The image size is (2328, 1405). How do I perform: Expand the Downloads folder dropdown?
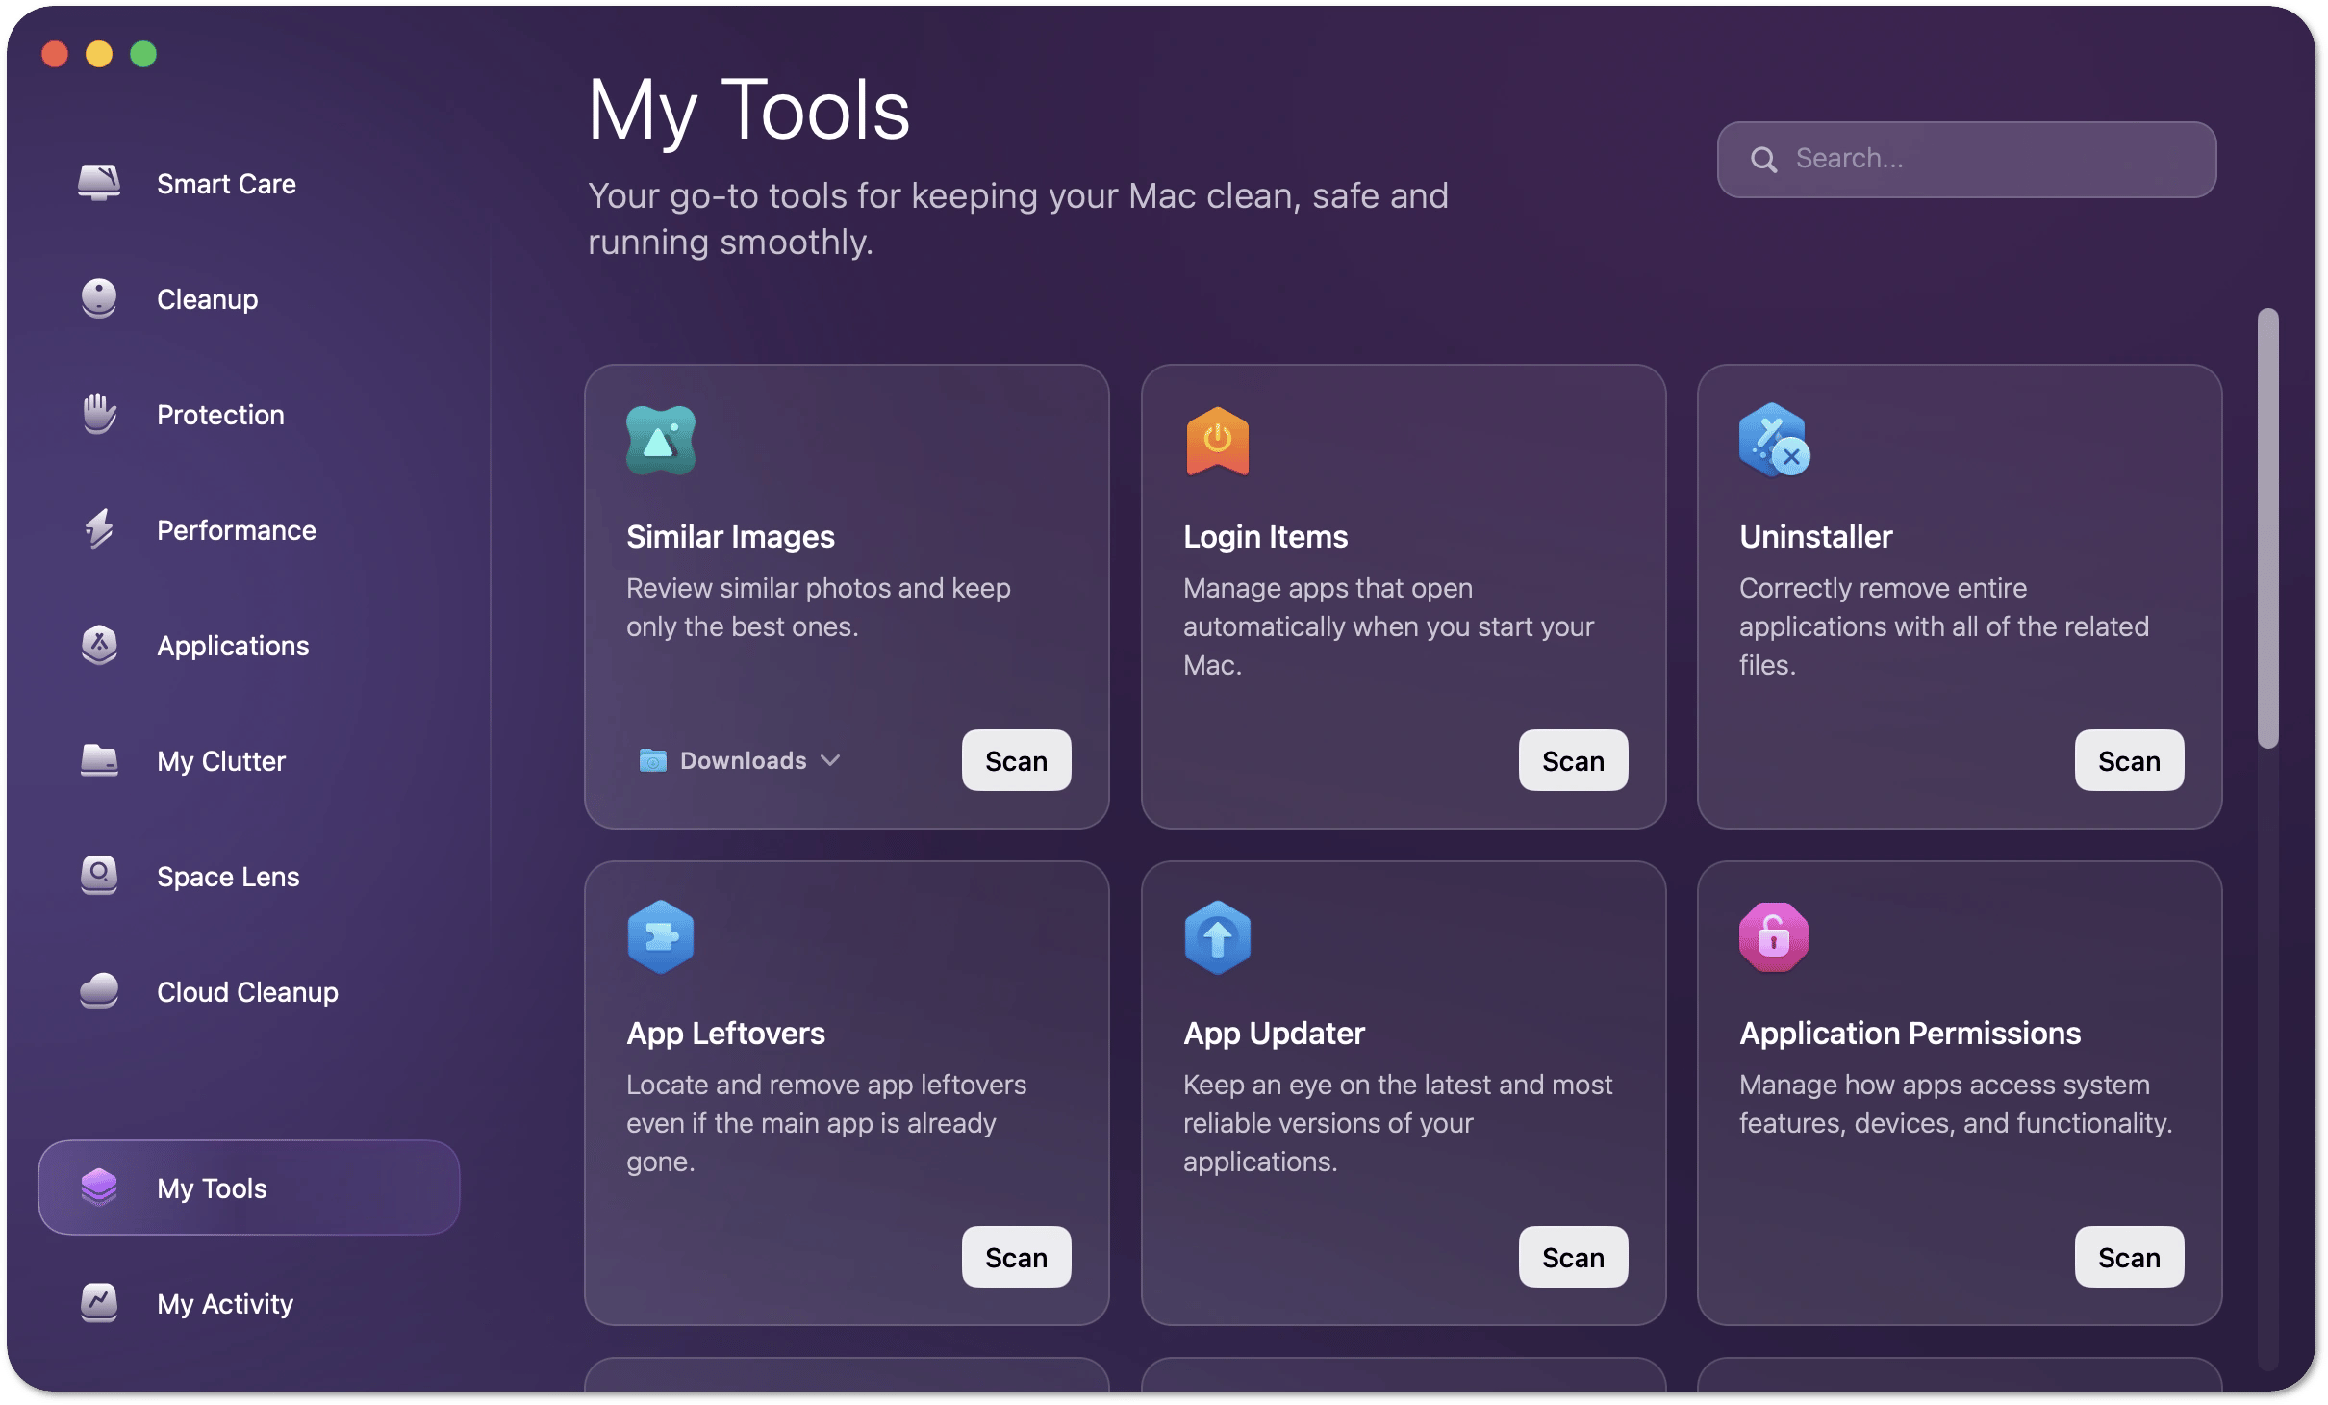point(741,760)
